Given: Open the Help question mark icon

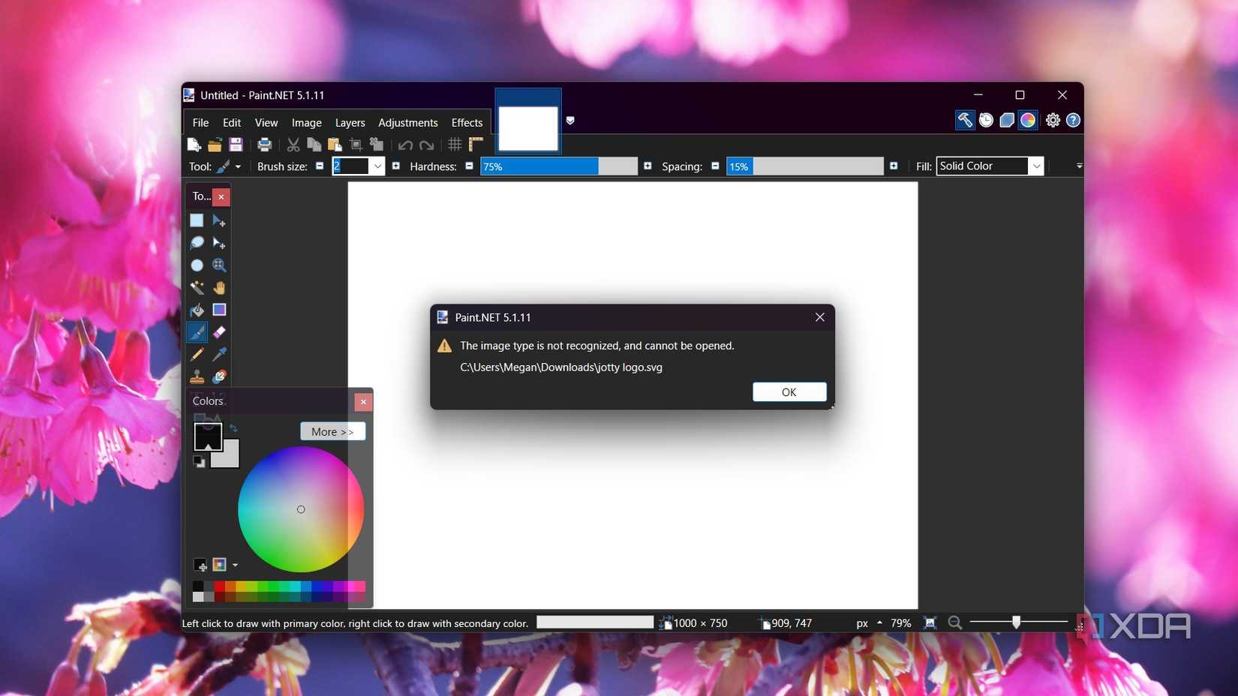Looking at the screenshot, I should pos(1074,120).
